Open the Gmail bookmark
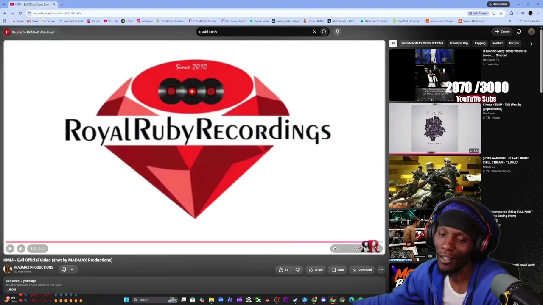The height and width of the screenshot is (305, 543). click(33, 21)
